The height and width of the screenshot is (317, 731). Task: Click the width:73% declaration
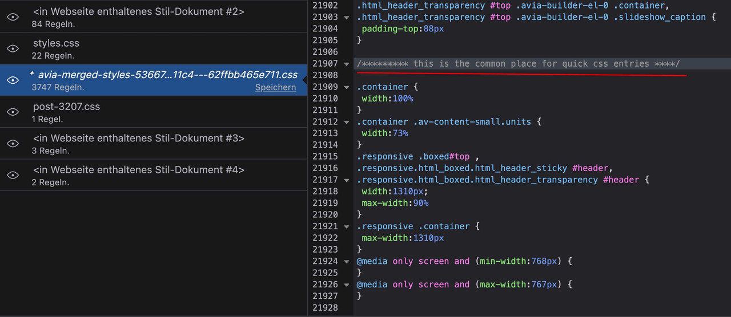pyautogui.click(x=385, y=133)
